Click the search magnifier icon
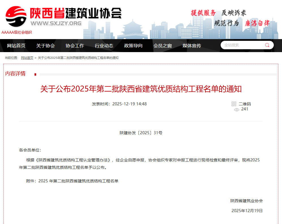The image size is (282, 224). pos(266,45)
